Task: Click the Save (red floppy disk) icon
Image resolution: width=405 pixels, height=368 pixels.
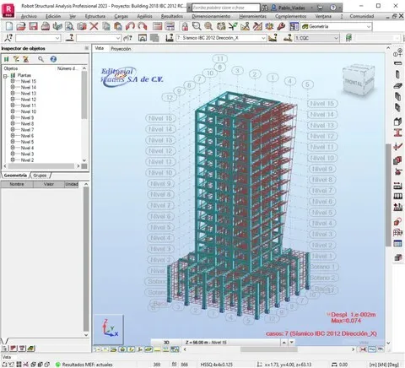Action: point(33,26)
